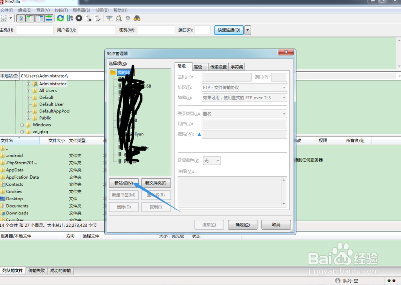Screen dimensions: 401x285
Task: Toggle the synchronized browsing icon
Action: [x=128, y=18]
